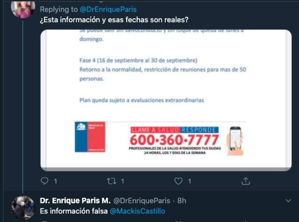The width and height of the screenshot is (299, 222).
Task: Expand the tweet options chevron
Action: (288, 200)
